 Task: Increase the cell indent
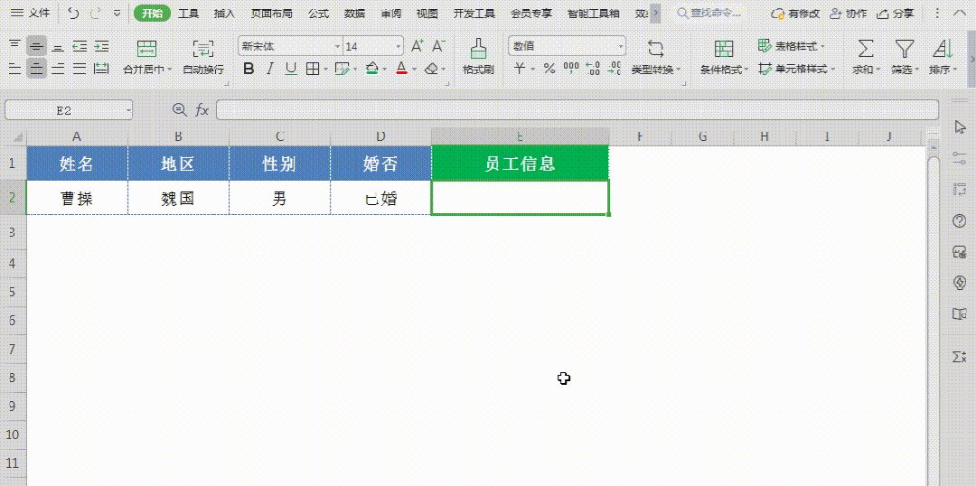[101, 45]
